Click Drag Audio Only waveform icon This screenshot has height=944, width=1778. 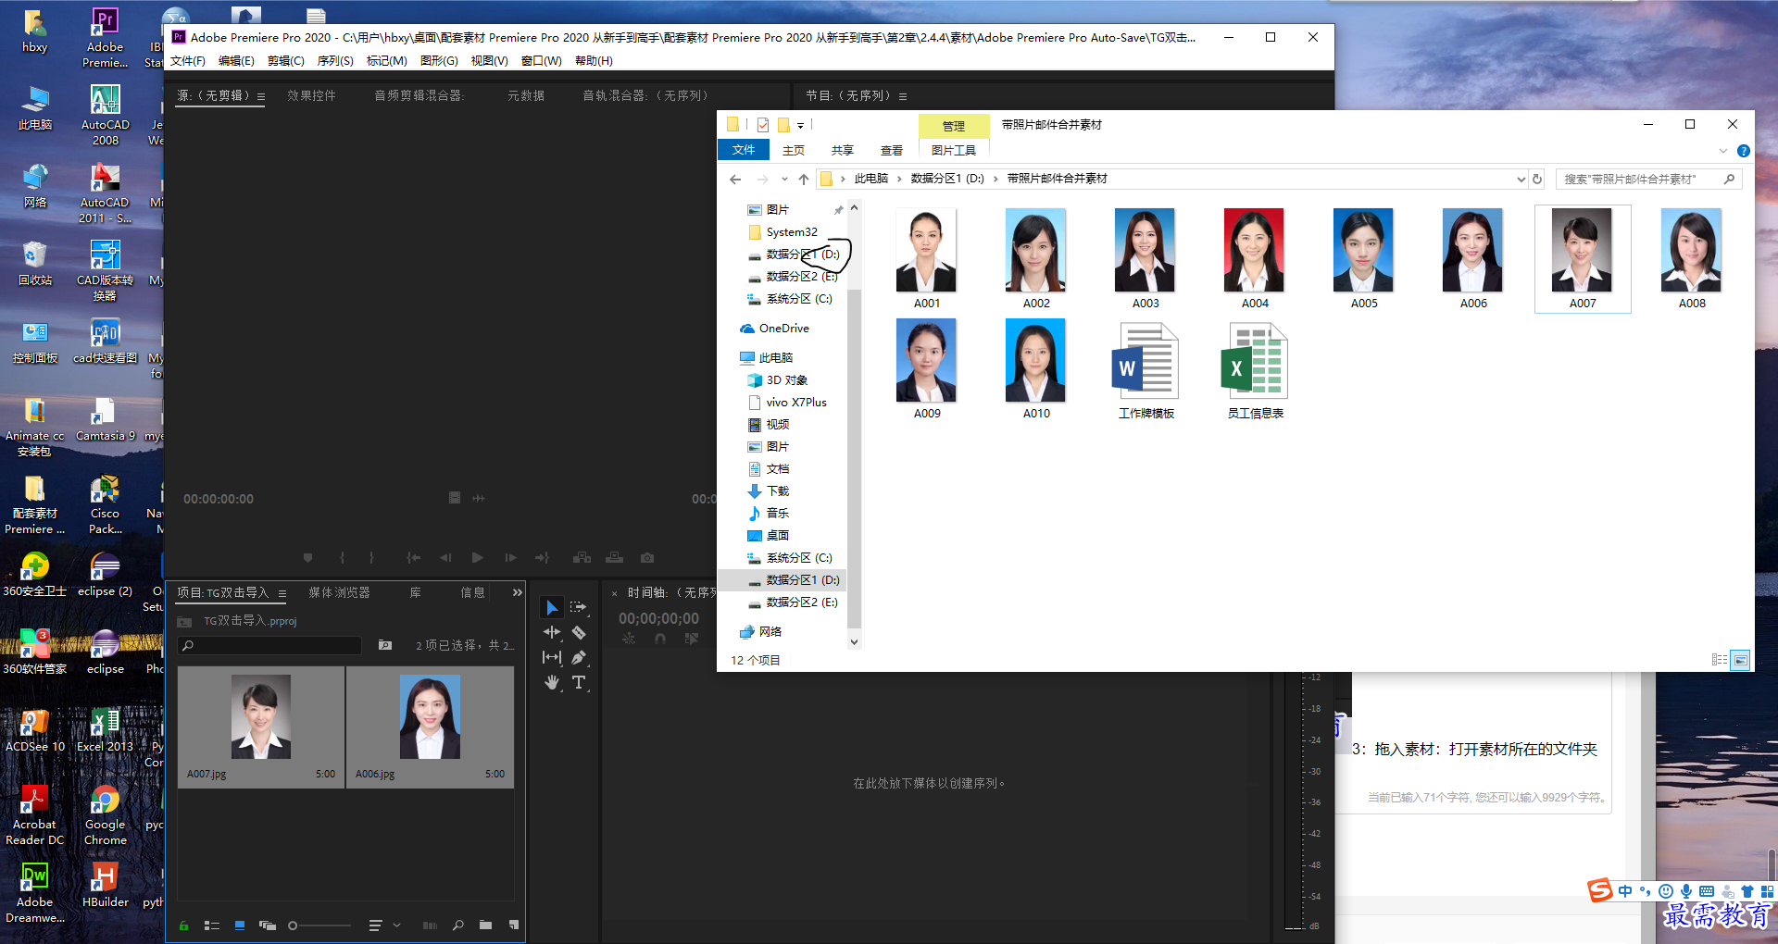(x=479, y=498)
